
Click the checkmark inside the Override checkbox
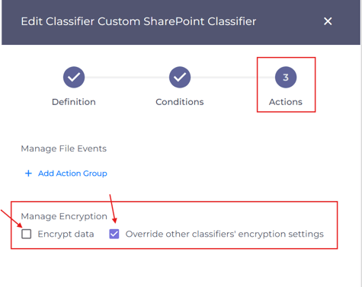pyautogui.click(x=114, y=234)
